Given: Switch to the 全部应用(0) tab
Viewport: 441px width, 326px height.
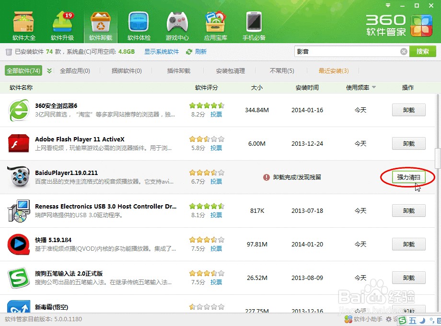Looking at the screenshot, I should tap(75, 70).
